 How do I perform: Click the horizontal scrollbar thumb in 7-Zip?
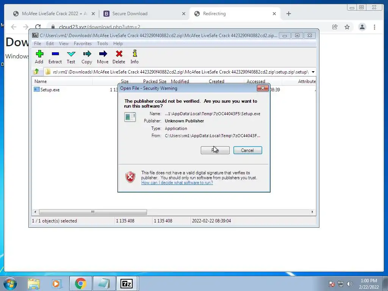pos(93,212)
